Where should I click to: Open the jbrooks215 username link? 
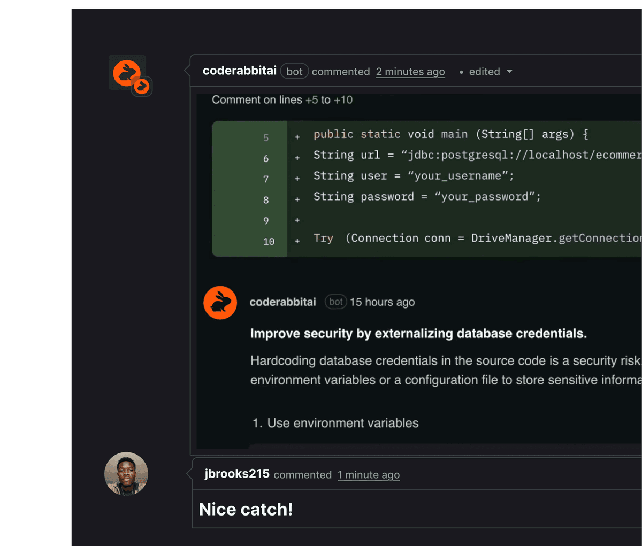click(x=237, y=474)
